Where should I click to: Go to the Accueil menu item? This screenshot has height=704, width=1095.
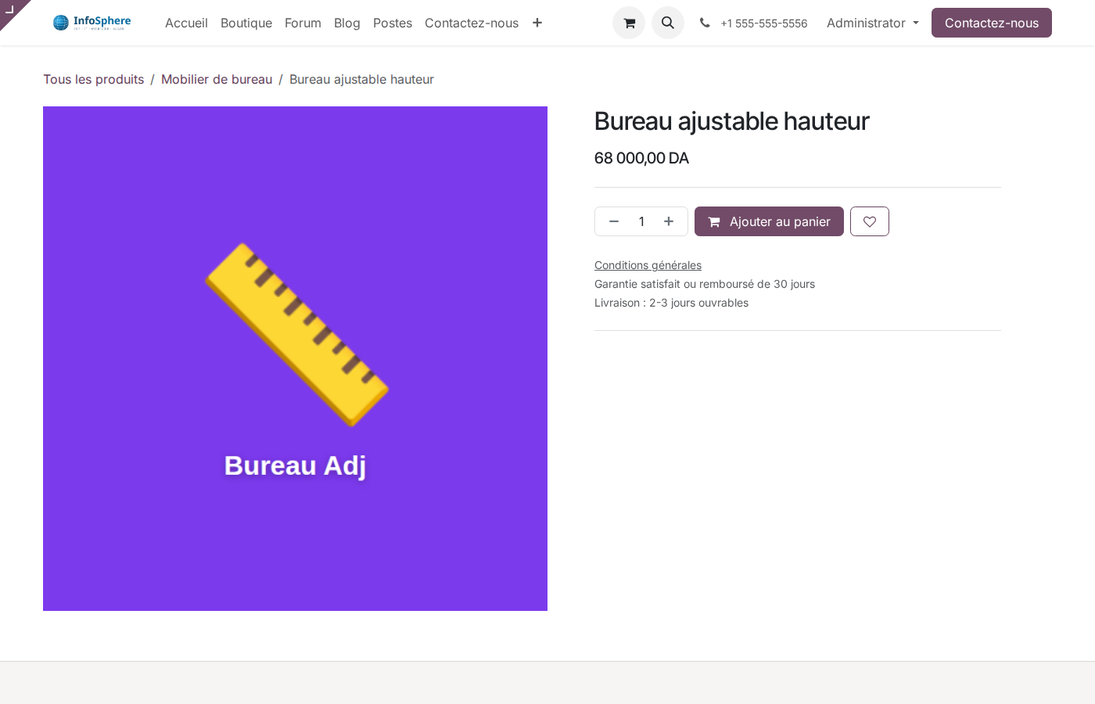pyautogui.click(x=186, y=23)
